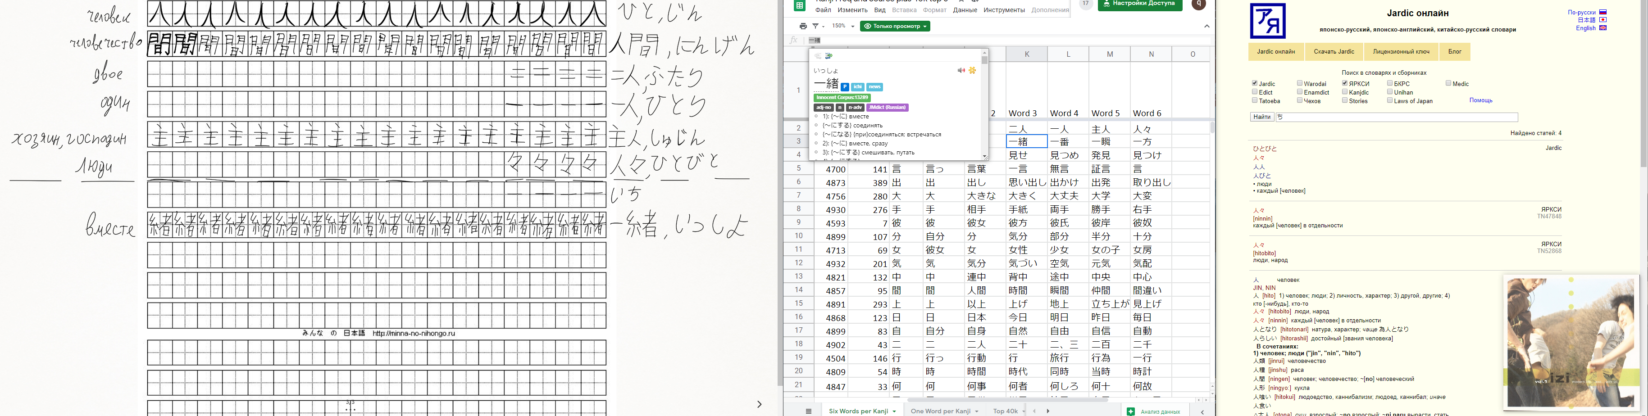Click the Jardic logo image
Viewport: 1648px width, 416px height.
(x=1267, y=20)
